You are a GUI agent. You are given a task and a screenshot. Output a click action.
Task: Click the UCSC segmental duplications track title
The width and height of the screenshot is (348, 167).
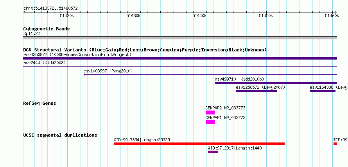[x=60, y=135]
